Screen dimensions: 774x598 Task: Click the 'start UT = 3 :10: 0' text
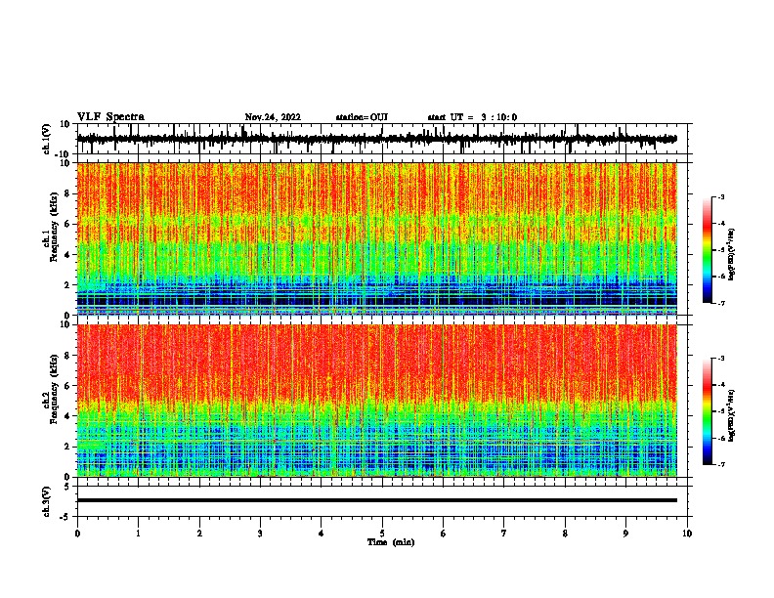click(472, 117)
